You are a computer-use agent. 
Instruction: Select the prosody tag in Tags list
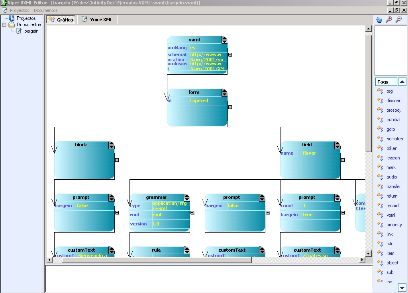click(x=394, y=110)
